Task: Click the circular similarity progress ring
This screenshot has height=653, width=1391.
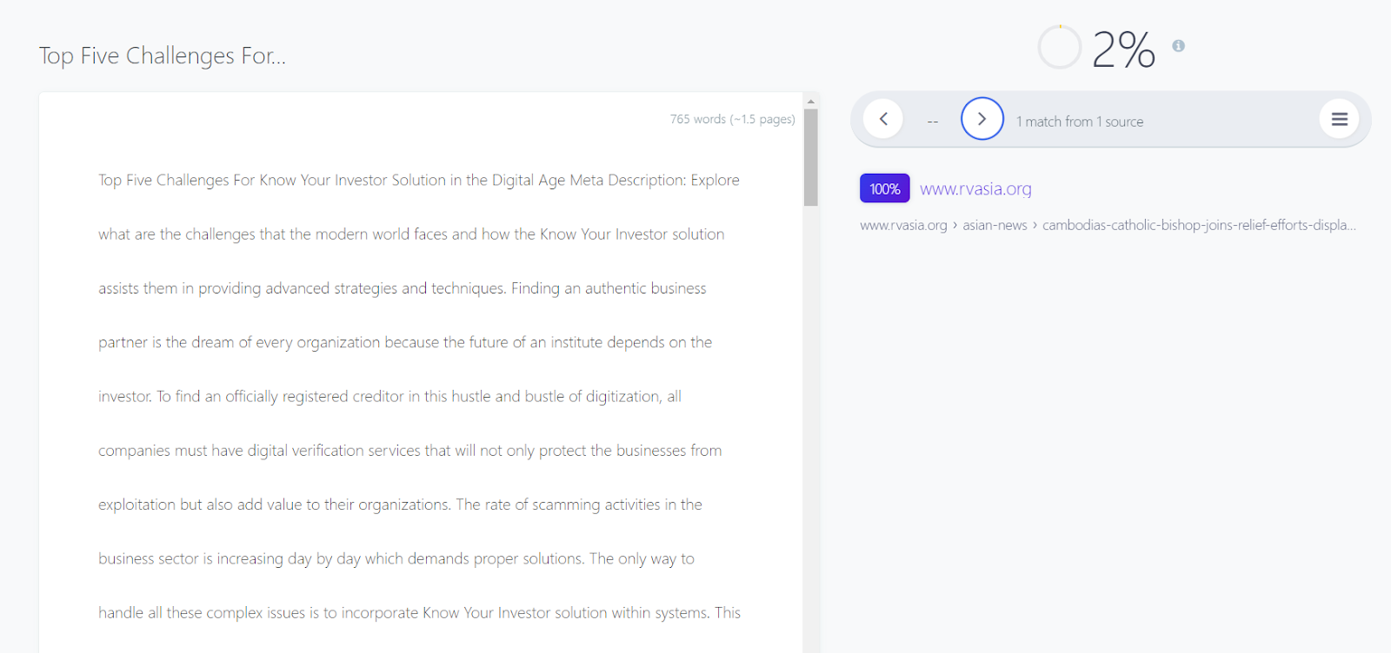Action: tap(1059, 47)
